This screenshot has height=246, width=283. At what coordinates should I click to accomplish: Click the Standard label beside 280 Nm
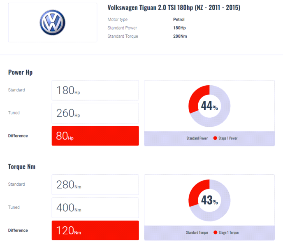point(16,184)
